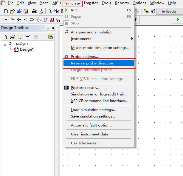Click the Print icon
The width and height of the screenshot is (183, 176).
35,11
